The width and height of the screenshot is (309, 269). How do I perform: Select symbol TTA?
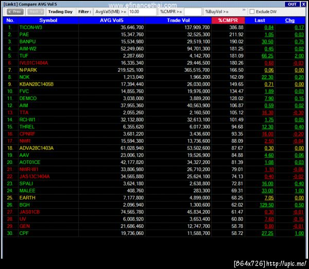[24, 113]
